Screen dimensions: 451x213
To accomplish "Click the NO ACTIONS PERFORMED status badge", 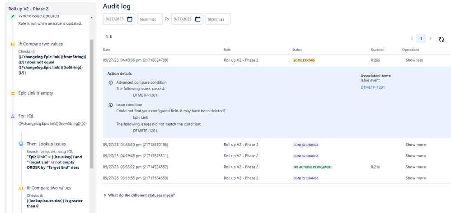I will 312,167.
